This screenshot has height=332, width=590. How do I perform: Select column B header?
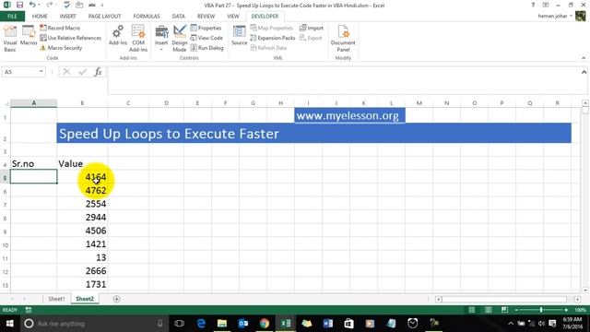click(x=82, y=103)
